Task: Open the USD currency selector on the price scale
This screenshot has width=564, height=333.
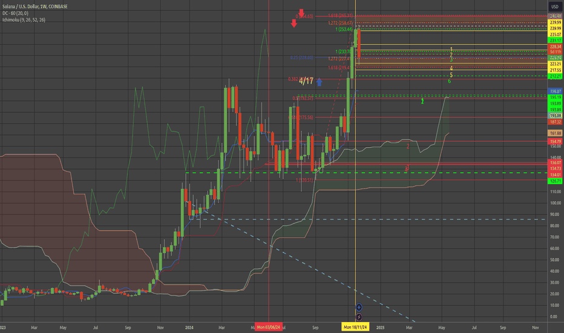Action: point(555,7)
